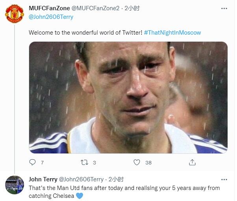Open John Terry's reply about Man Utd fans

[x=124, y=192]
